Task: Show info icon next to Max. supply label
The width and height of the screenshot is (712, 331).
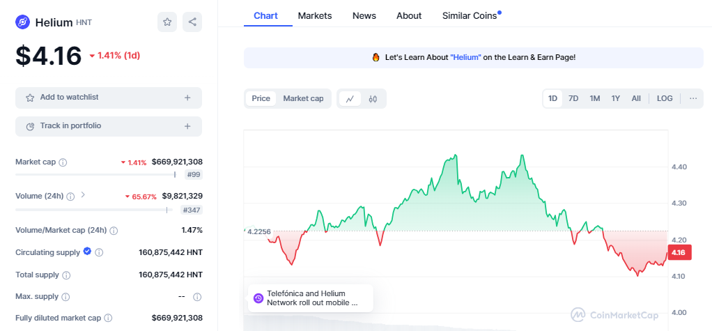Action: click(x=65, y=297)
